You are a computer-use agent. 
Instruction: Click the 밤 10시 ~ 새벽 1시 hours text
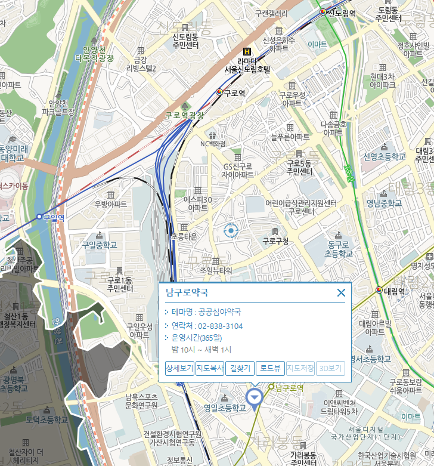(201, 350)
